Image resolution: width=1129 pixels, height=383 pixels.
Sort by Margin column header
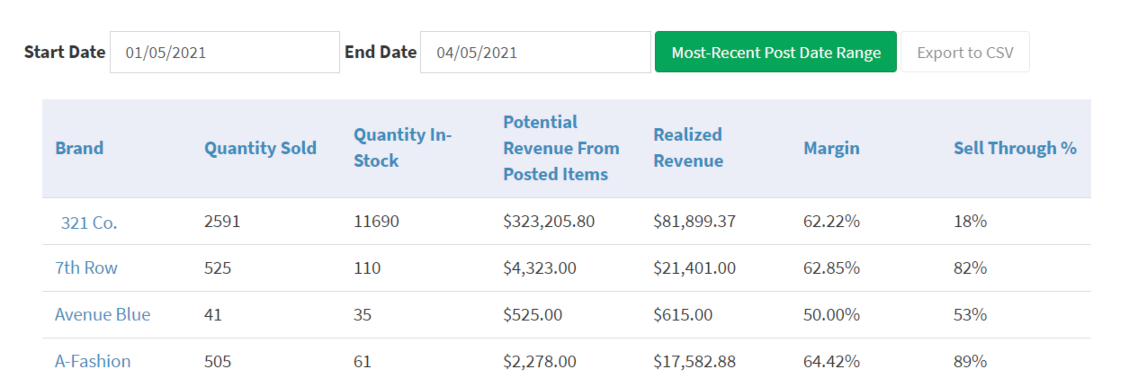point(831,148)
